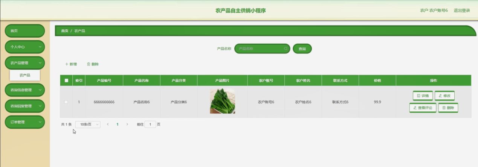Expand the 订单管理 sidebar menu
The image size is (478, 167).
coord(25,122)
